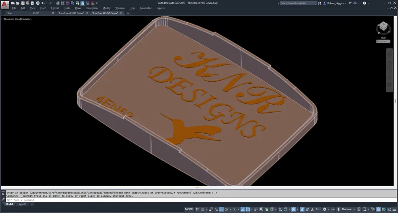
Task: Click the Undo arrow icon
Action: point(43,3)
